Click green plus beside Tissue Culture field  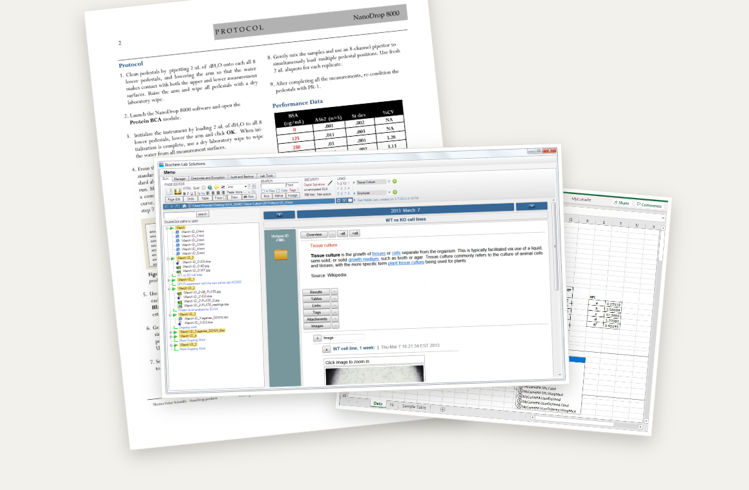(x=395, y=181)
